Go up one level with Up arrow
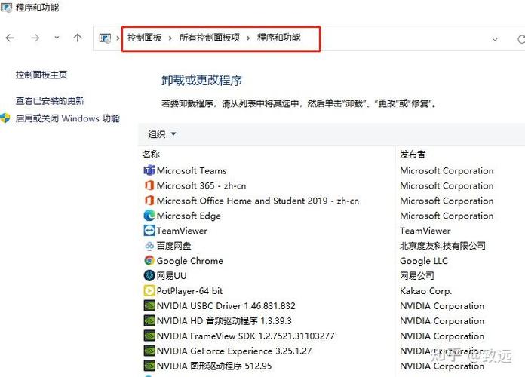525x377 pixels. tap(78, 38)
